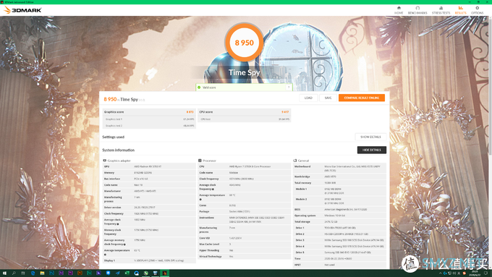Screen dimensions: 492x277
Task: Collapse system information with Hide Details
Action: click(x=371, y=150)
